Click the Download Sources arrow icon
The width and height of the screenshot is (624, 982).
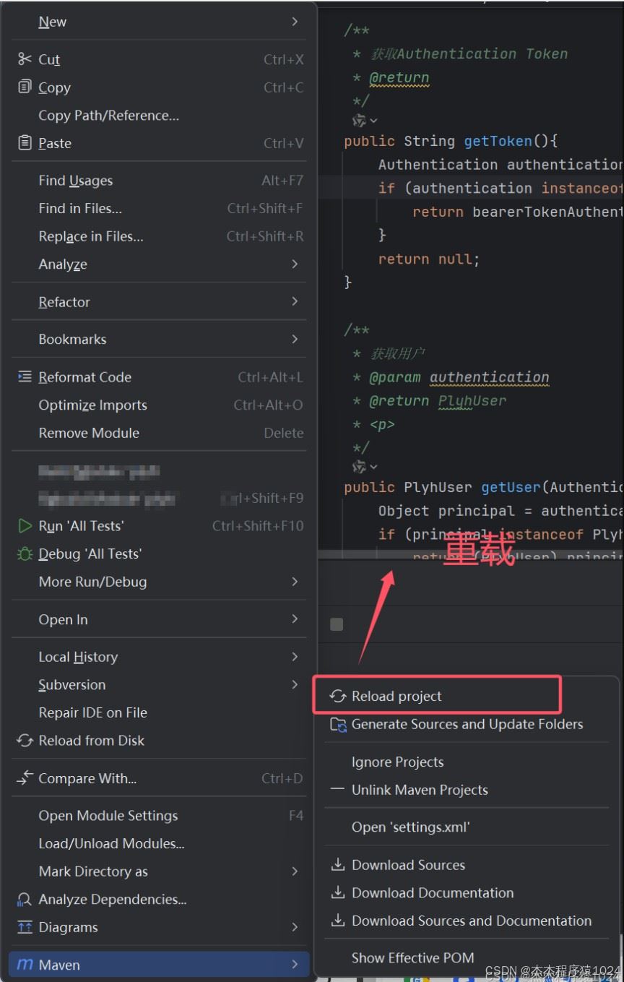tap(337, 865)
